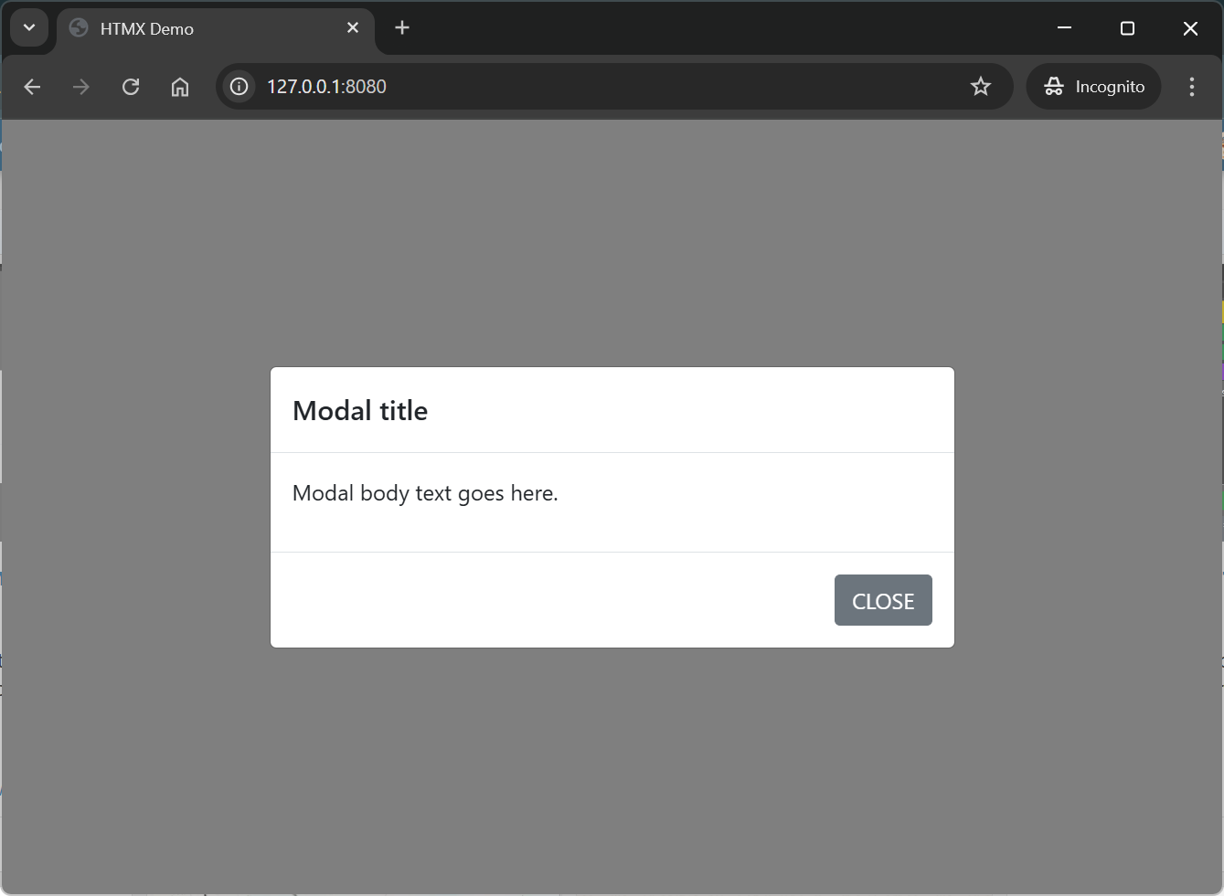Click the forward navigation arrow

(81, 87)
